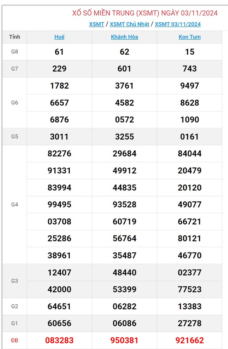This screenshot has width=228, height=349.
Task: Select Kon Tum G3 number 02377
Action: tap(190, 272)
